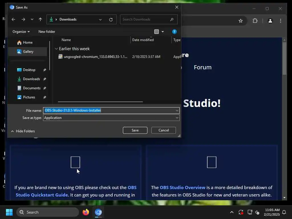Screen dimensions: 292x219
Task: Open Documents in the navigation pane
Action: click(32, 88)
